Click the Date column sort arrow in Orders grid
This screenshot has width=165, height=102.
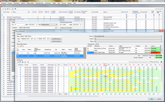(x=11, y=12)
